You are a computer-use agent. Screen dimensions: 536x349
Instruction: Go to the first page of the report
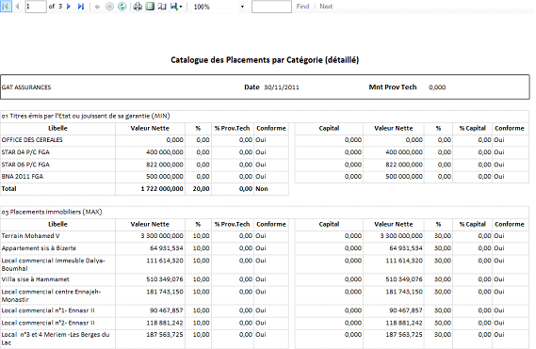[x=7, y=7]
